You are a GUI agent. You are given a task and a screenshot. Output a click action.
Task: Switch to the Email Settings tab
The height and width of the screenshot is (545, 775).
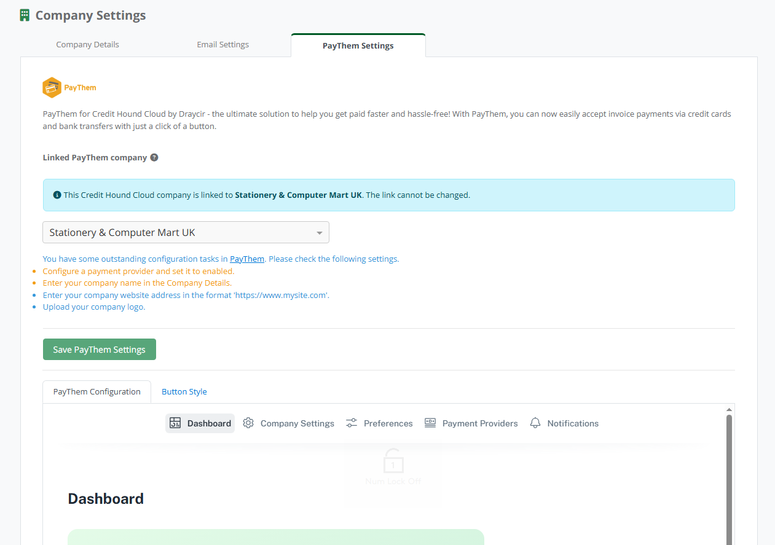[x=223, y=45]
